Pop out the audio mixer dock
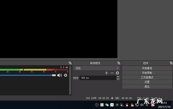Screen dimensions: 173x109 point(70,63)
